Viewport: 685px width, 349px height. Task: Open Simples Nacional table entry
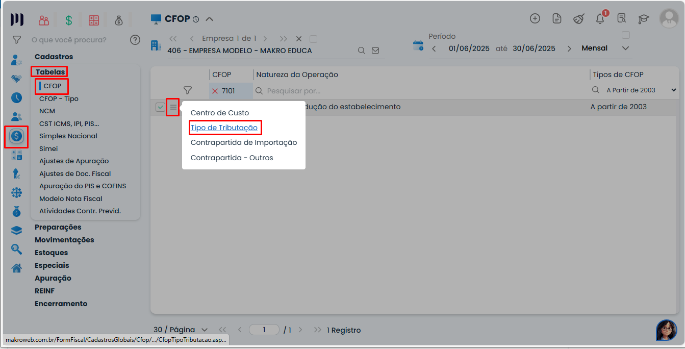(68, 136)
